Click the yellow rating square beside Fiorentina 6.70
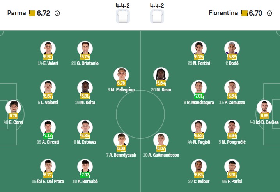This screenshot has width=280, height=192. (x=245, y=13)
